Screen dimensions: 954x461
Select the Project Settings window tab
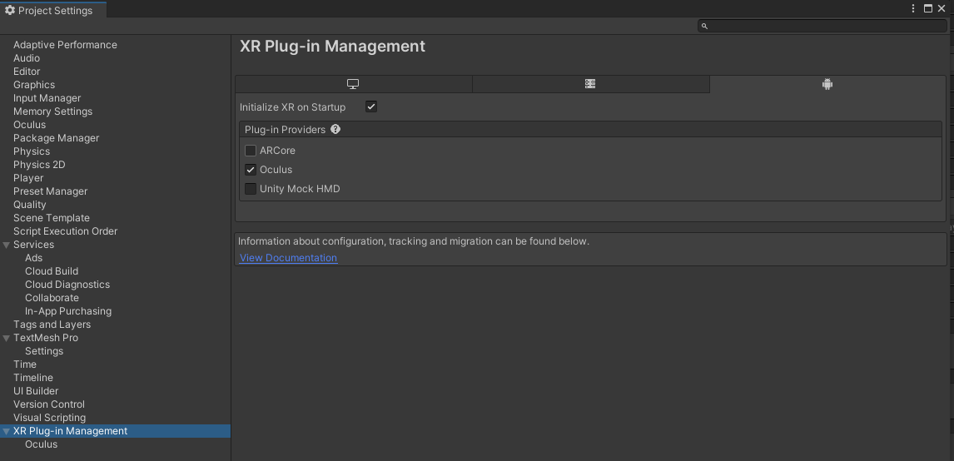53,10
